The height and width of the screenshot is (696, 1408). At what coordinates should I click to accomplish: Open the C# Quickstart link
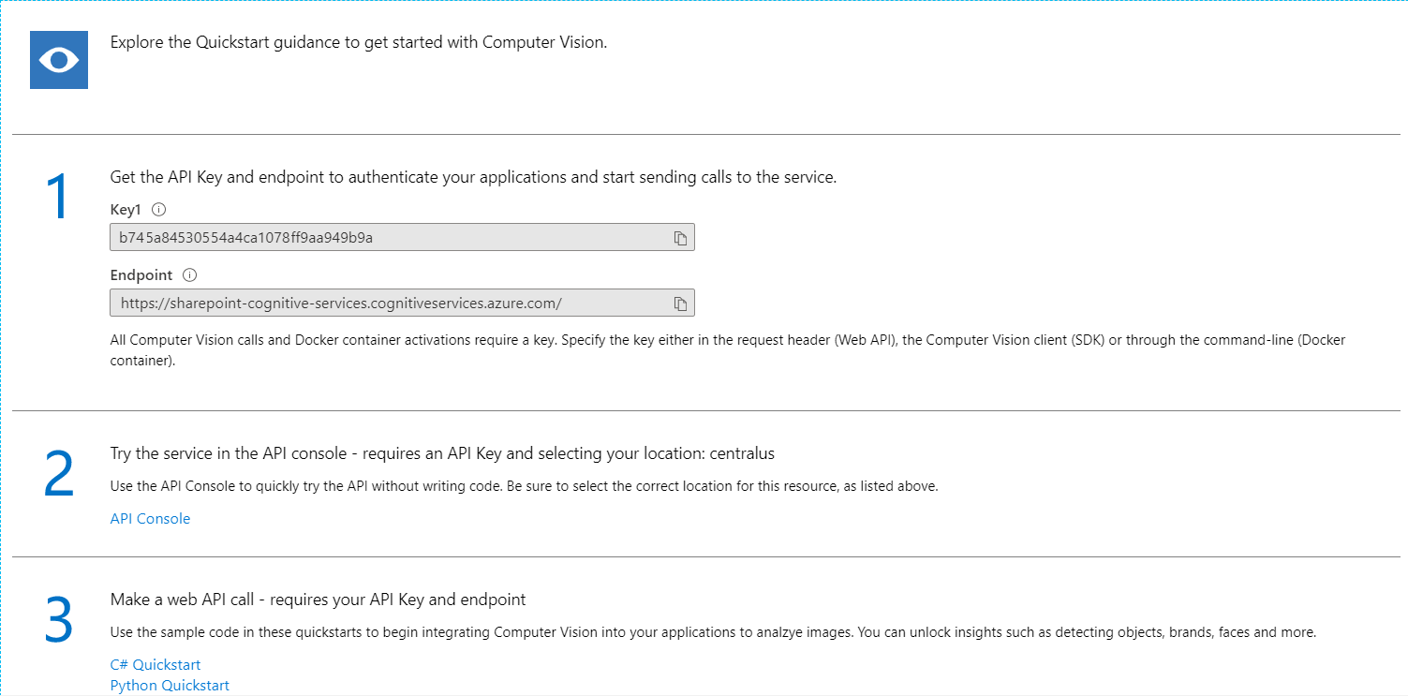coord(156,665)
